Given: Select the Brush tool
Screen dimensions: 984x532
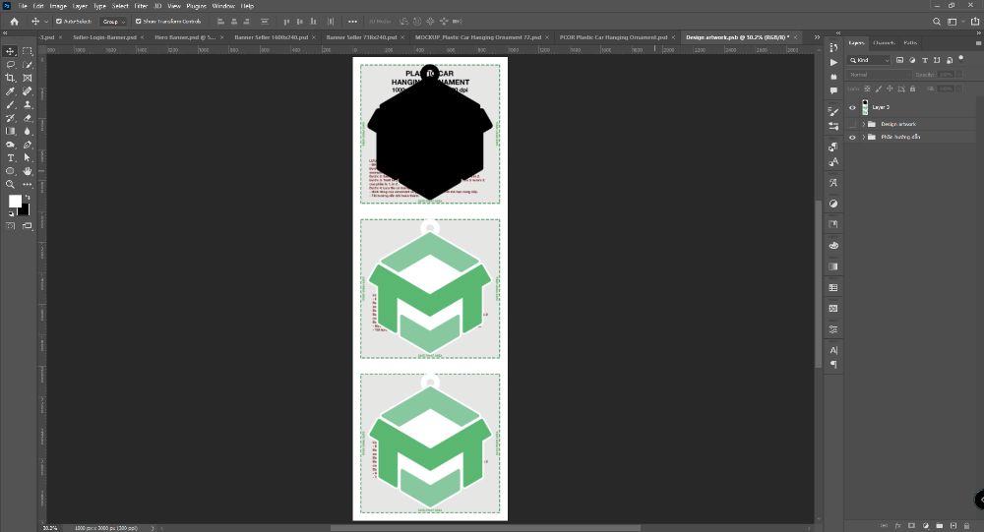Looking at the screenshot, I should 11,105.
